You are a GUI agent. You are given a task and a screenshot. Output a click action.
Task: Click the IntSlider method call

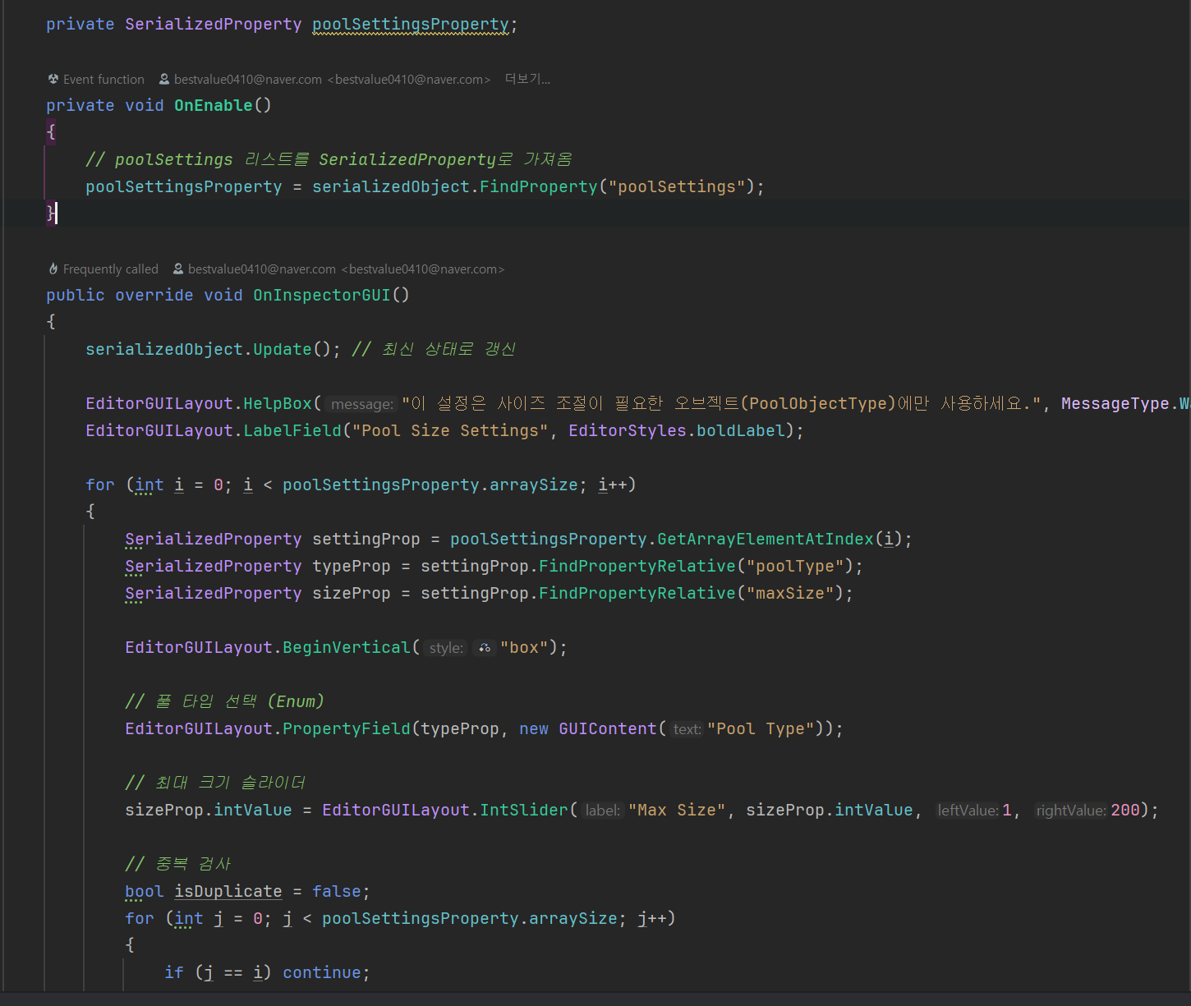tap(524, 810)
